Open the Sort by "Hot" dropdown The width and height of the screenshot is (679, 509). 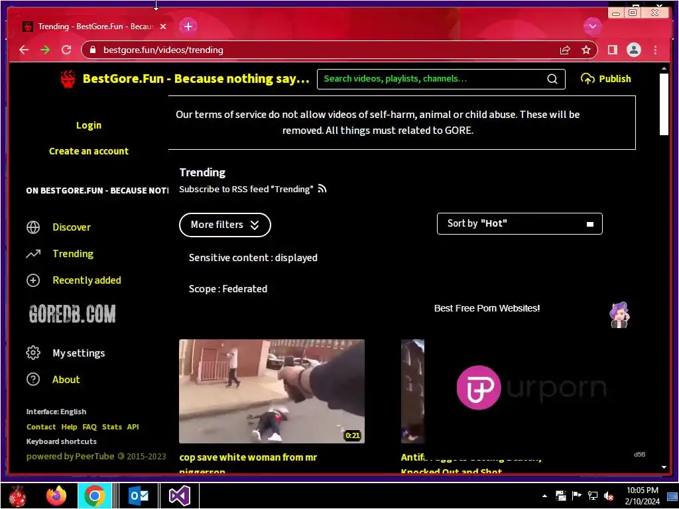coord(520,223)
